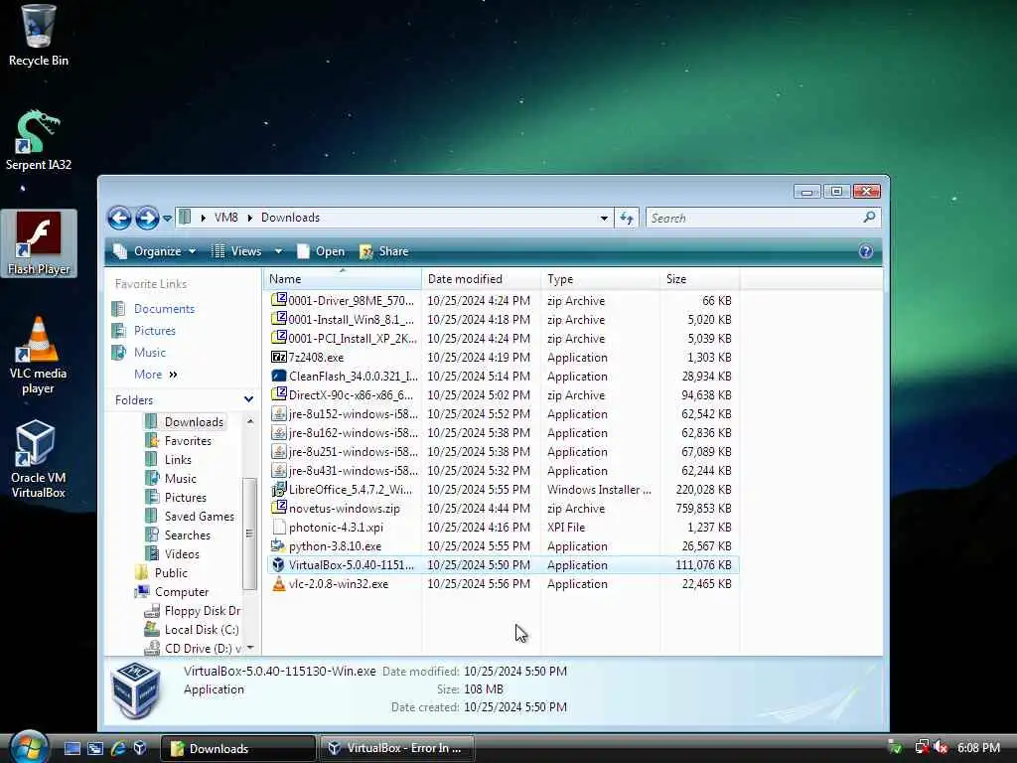The height and width of the screenshot is (763, 1017).
Task: Select Downloads in the folder tree
Action: (194, 421)
